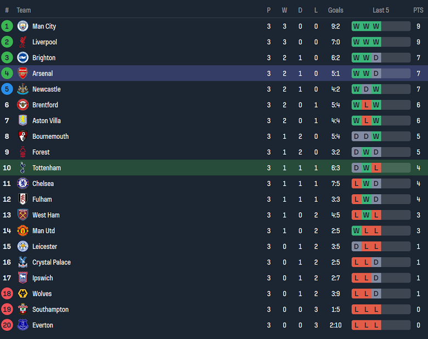
Task: Click the Man City club crest
Action: (22, 26)
